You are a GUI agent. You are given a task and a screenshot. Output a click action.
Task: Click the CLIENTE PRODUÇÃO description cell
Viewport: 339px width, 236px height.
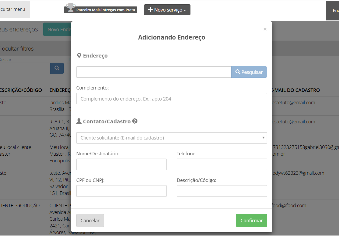[20, 205]
